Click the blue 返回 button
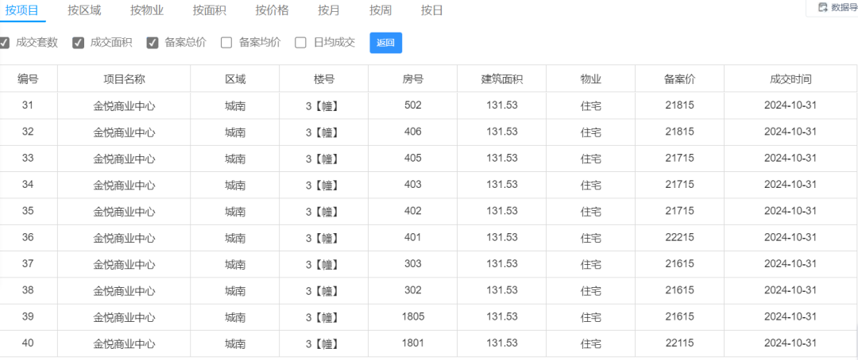The image size is (858, 360). [386, 43]
